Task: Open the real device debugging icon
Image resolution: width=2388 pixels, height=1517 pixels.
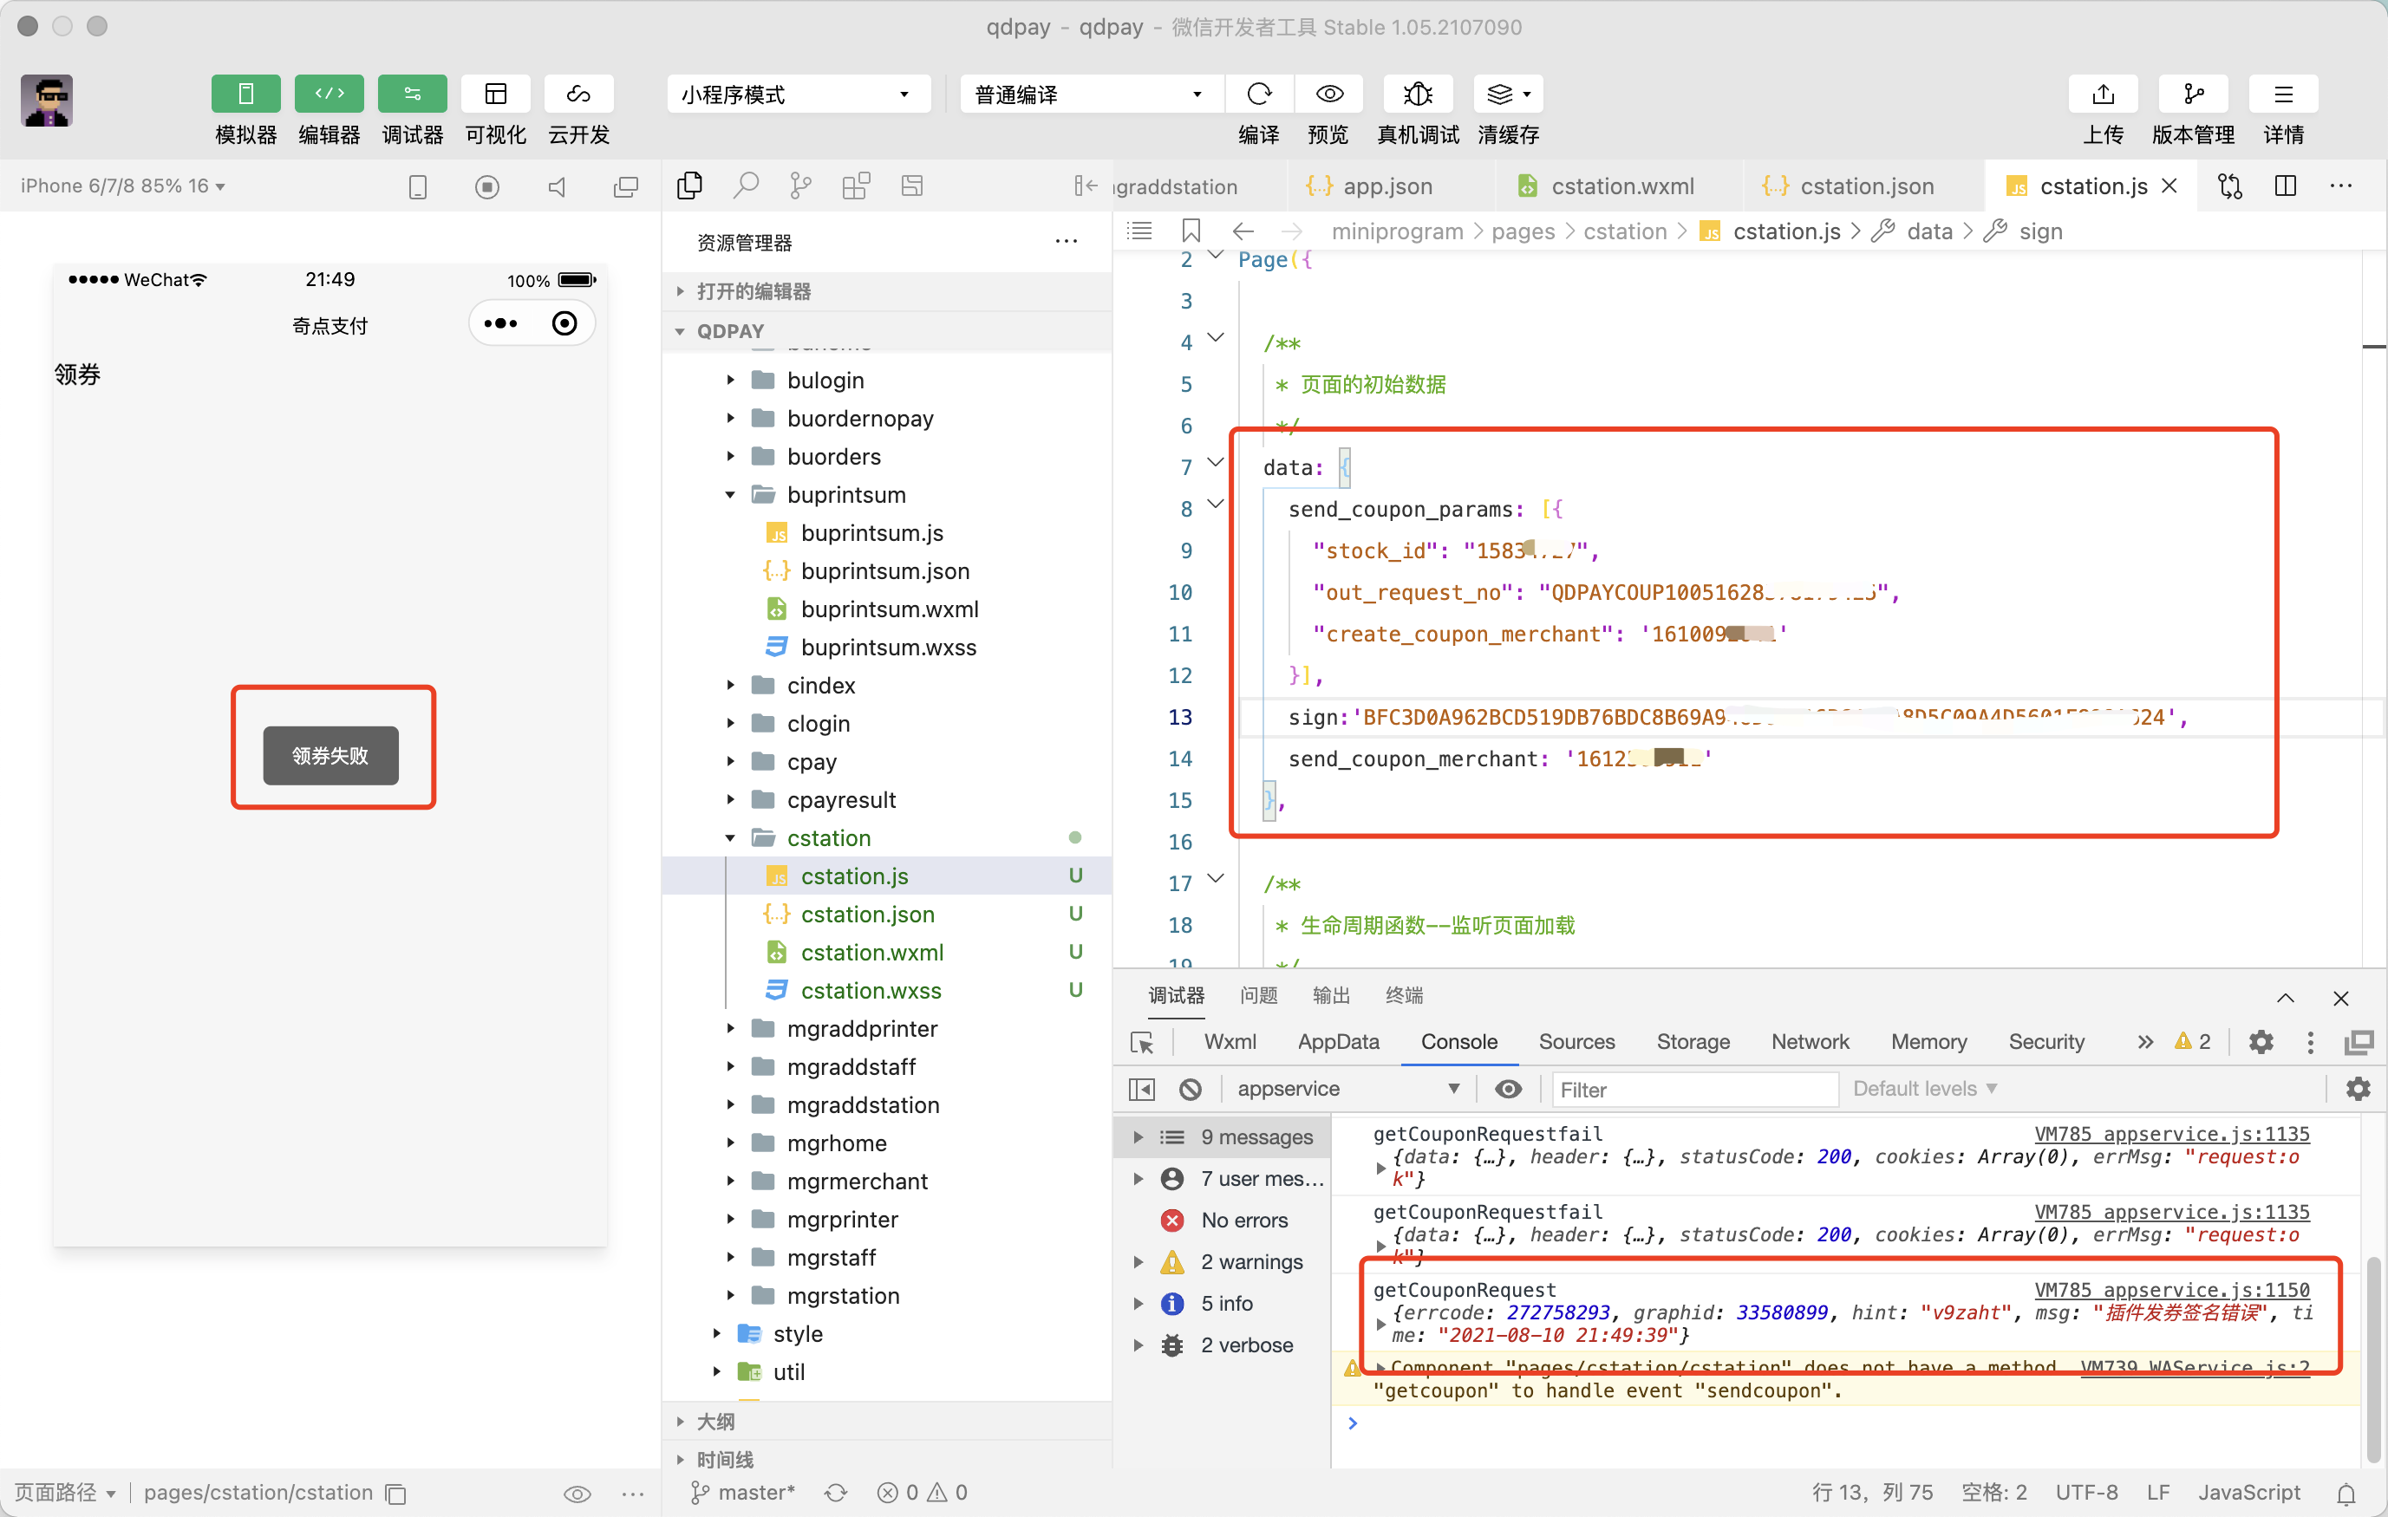Action: [x=1416, y=94]
